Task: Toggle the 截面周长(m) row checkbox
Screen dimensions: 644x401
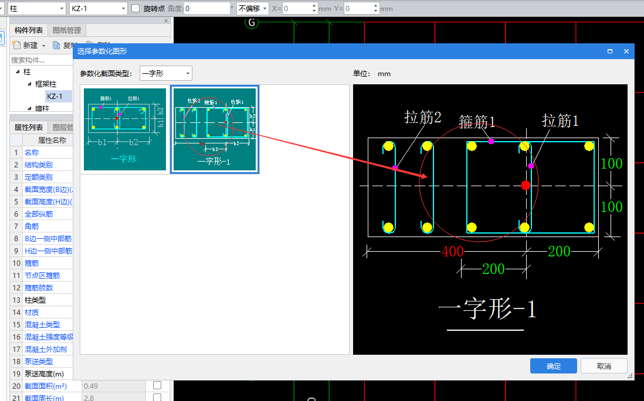Action: pyautogui.click(x=157, y=397)
